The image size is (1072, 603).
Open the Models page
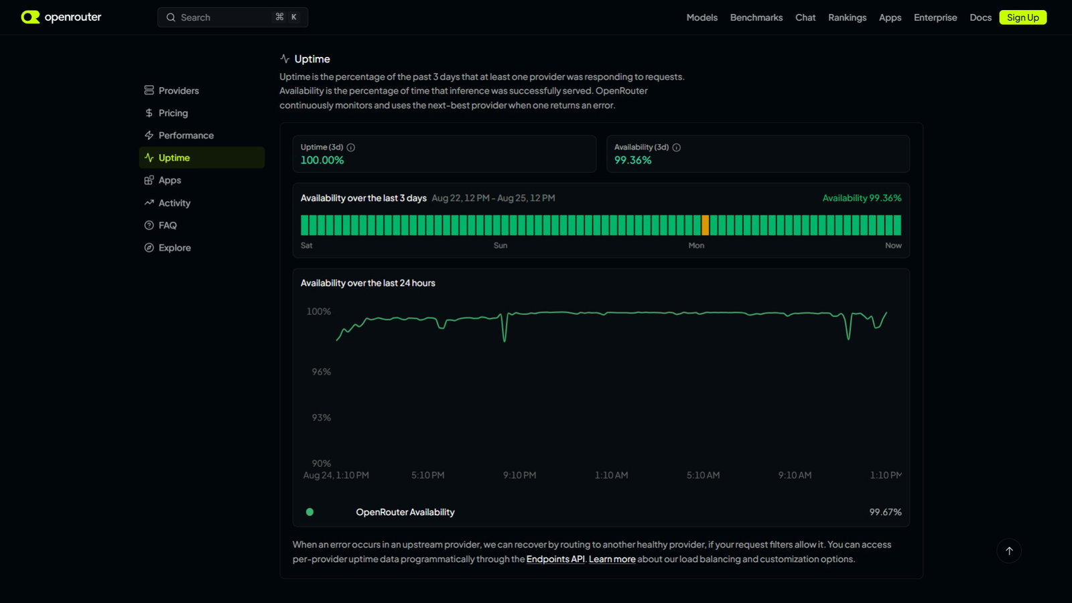[x=701, y=17]
